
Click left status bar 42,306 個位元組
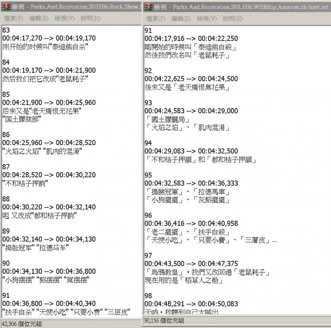click(21, 324)
